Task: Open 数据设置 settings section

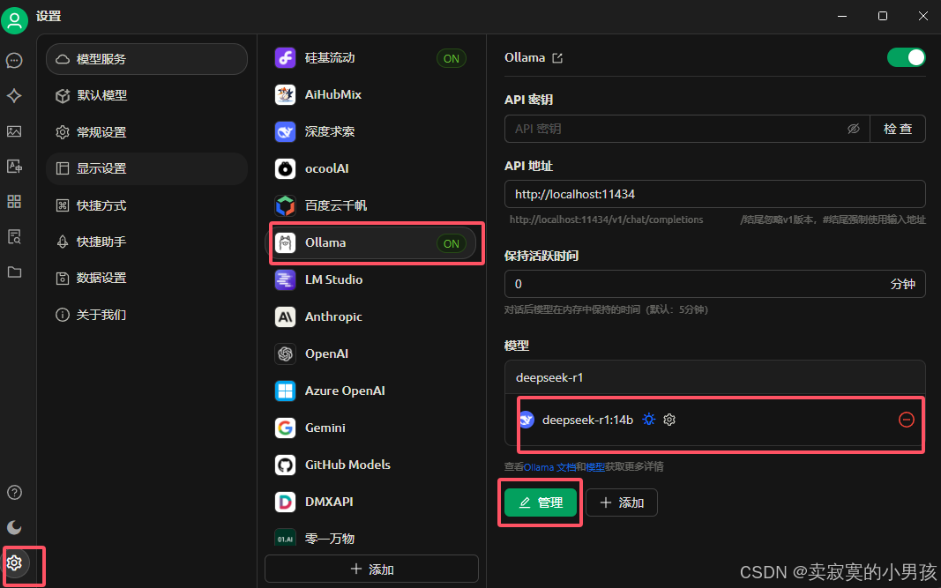Action: coord(146,279)
